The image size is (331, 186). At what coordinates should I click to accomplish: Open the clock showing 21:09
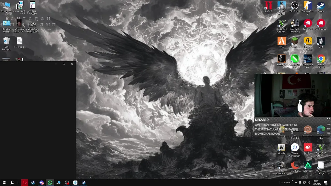click(x=316, y=183)
